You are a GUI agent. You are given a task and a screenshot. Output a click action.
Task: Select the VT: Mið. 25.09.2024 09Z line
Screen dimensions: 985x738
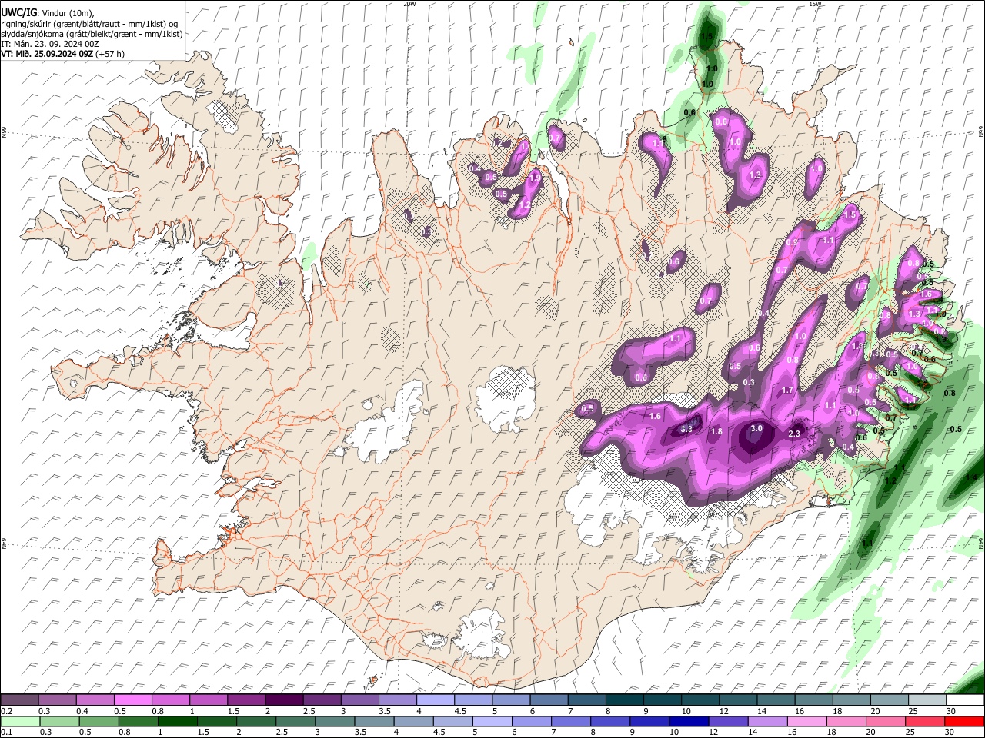(x=47, y=54)
